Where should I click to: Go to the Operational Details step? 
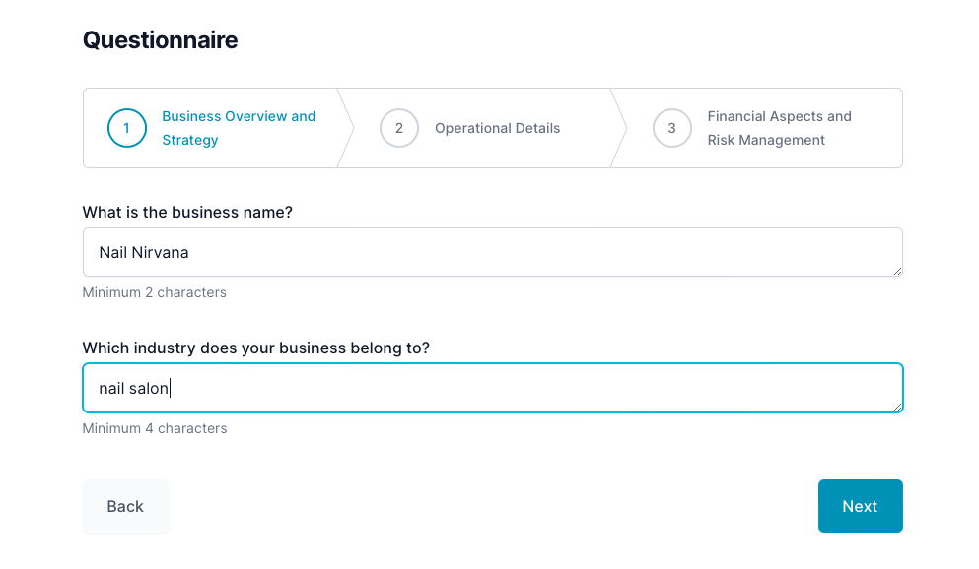click(497, 128)
